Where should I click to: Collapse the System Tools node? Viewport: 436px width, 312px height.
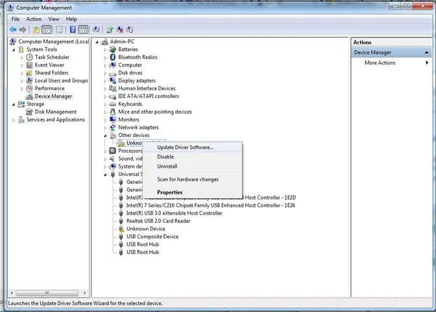[x=14, y=50]
